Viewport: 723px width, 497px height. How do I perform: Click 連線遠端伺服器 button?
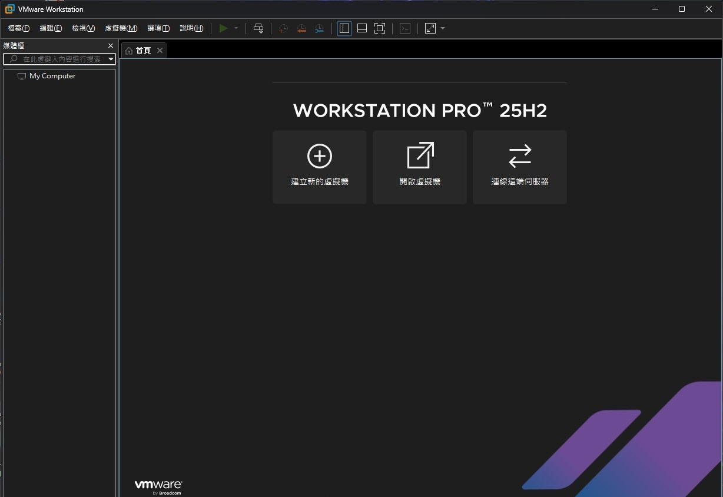coord(520,167)
